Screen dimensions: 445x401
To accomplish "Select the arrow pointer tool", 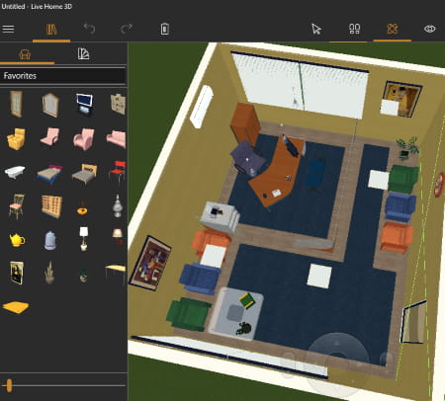I will pyautogui.click(x=316, y=29).
